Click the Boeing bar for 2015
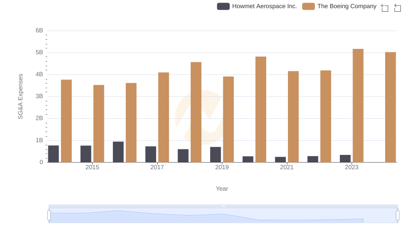 point(99,123)
